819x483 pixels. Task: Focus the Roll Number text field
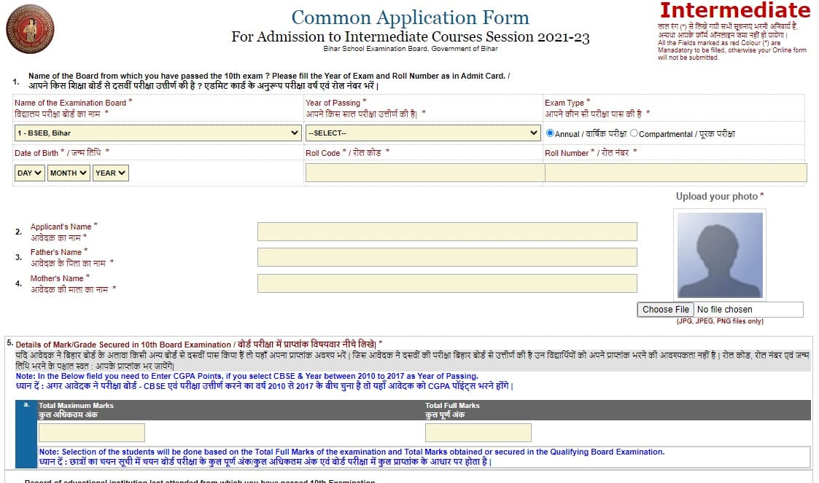tap(675, 173)
